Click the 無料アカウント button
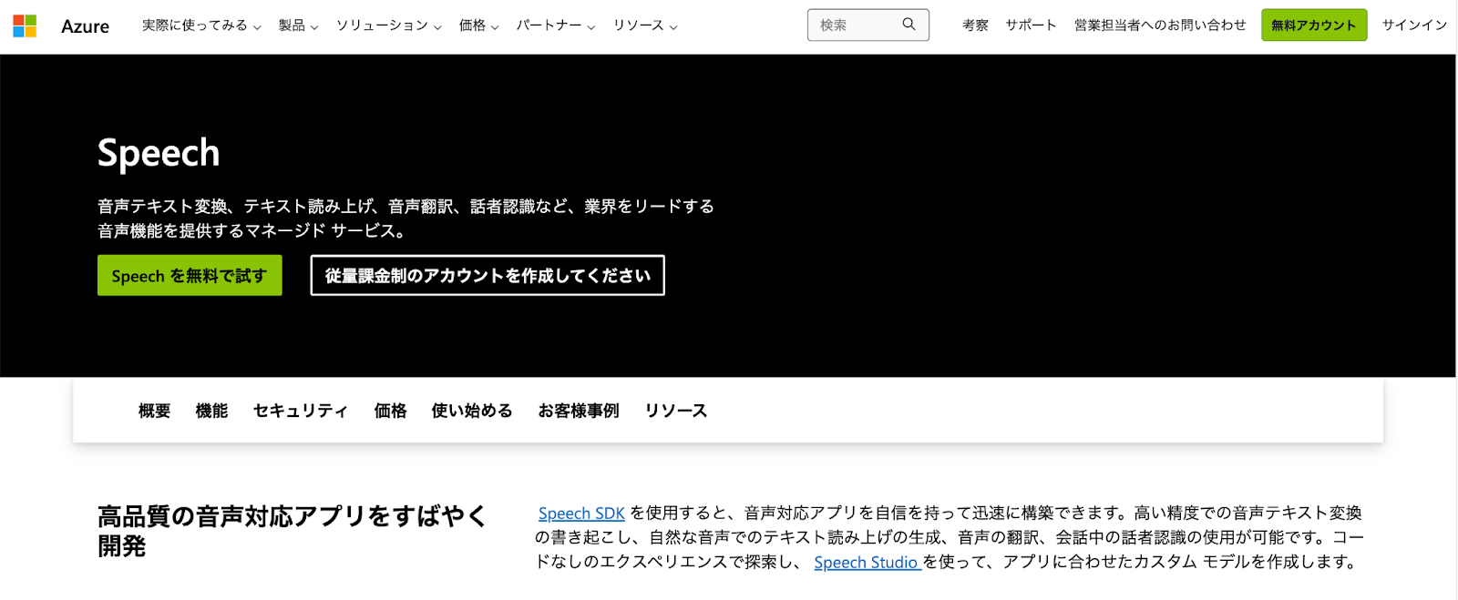1458x600 pixels. click(1314, 25)
